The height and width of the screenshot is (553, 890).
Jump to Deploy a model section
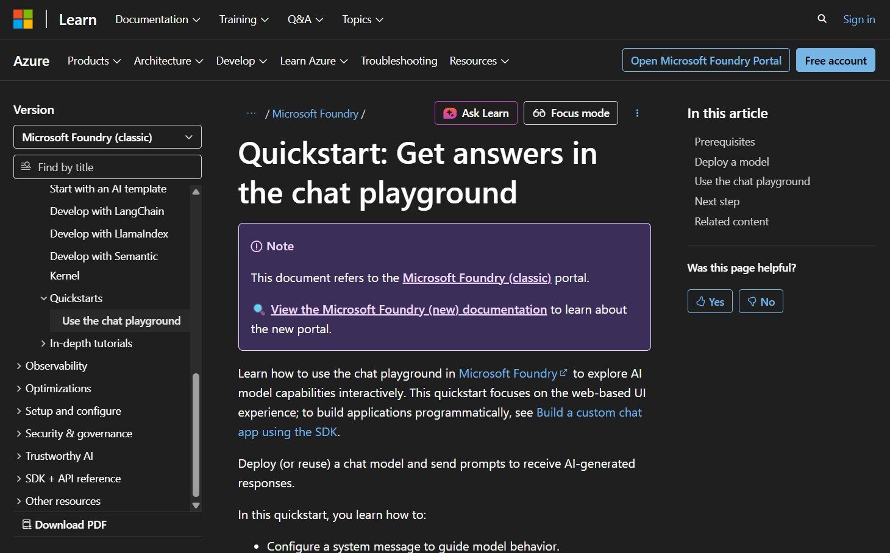click(x=732, y=162)
